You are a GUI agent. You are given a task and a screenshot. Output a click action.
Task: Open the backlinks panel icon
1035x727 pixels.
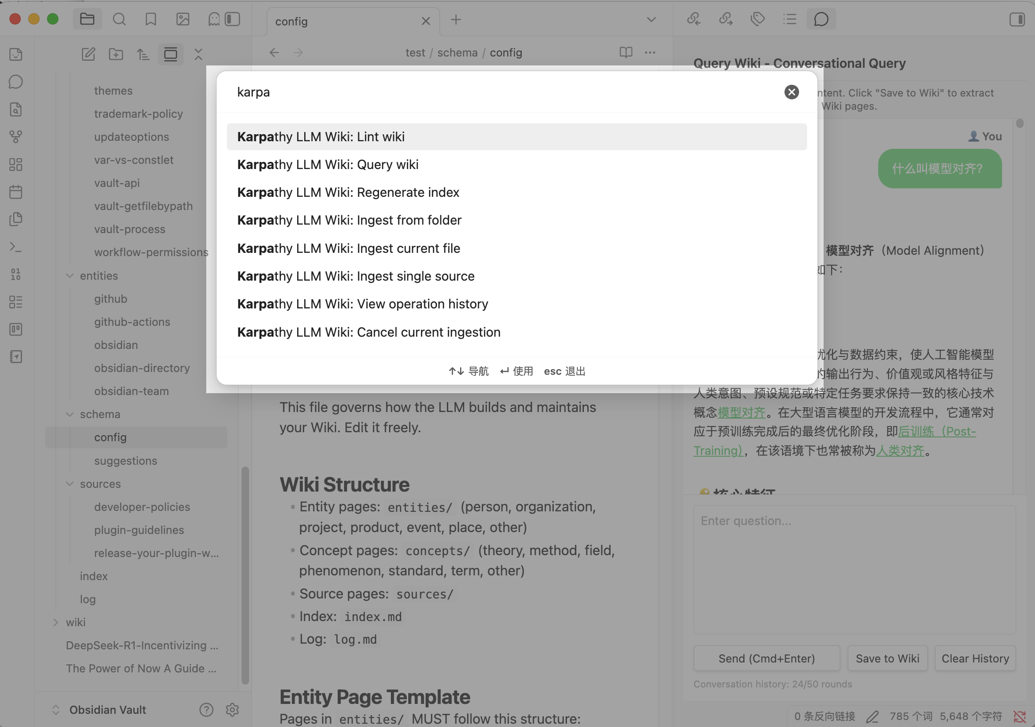tap(694, 19)
